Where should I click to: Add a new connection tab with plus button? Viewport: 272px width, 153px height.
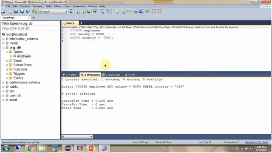pyautogui.click(x=33, y=18)
